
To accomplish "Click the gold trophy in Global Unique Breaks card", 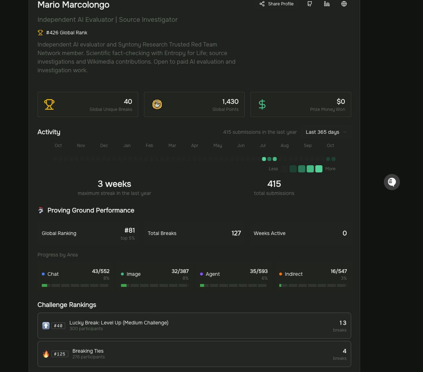I will tap(49, 104).
